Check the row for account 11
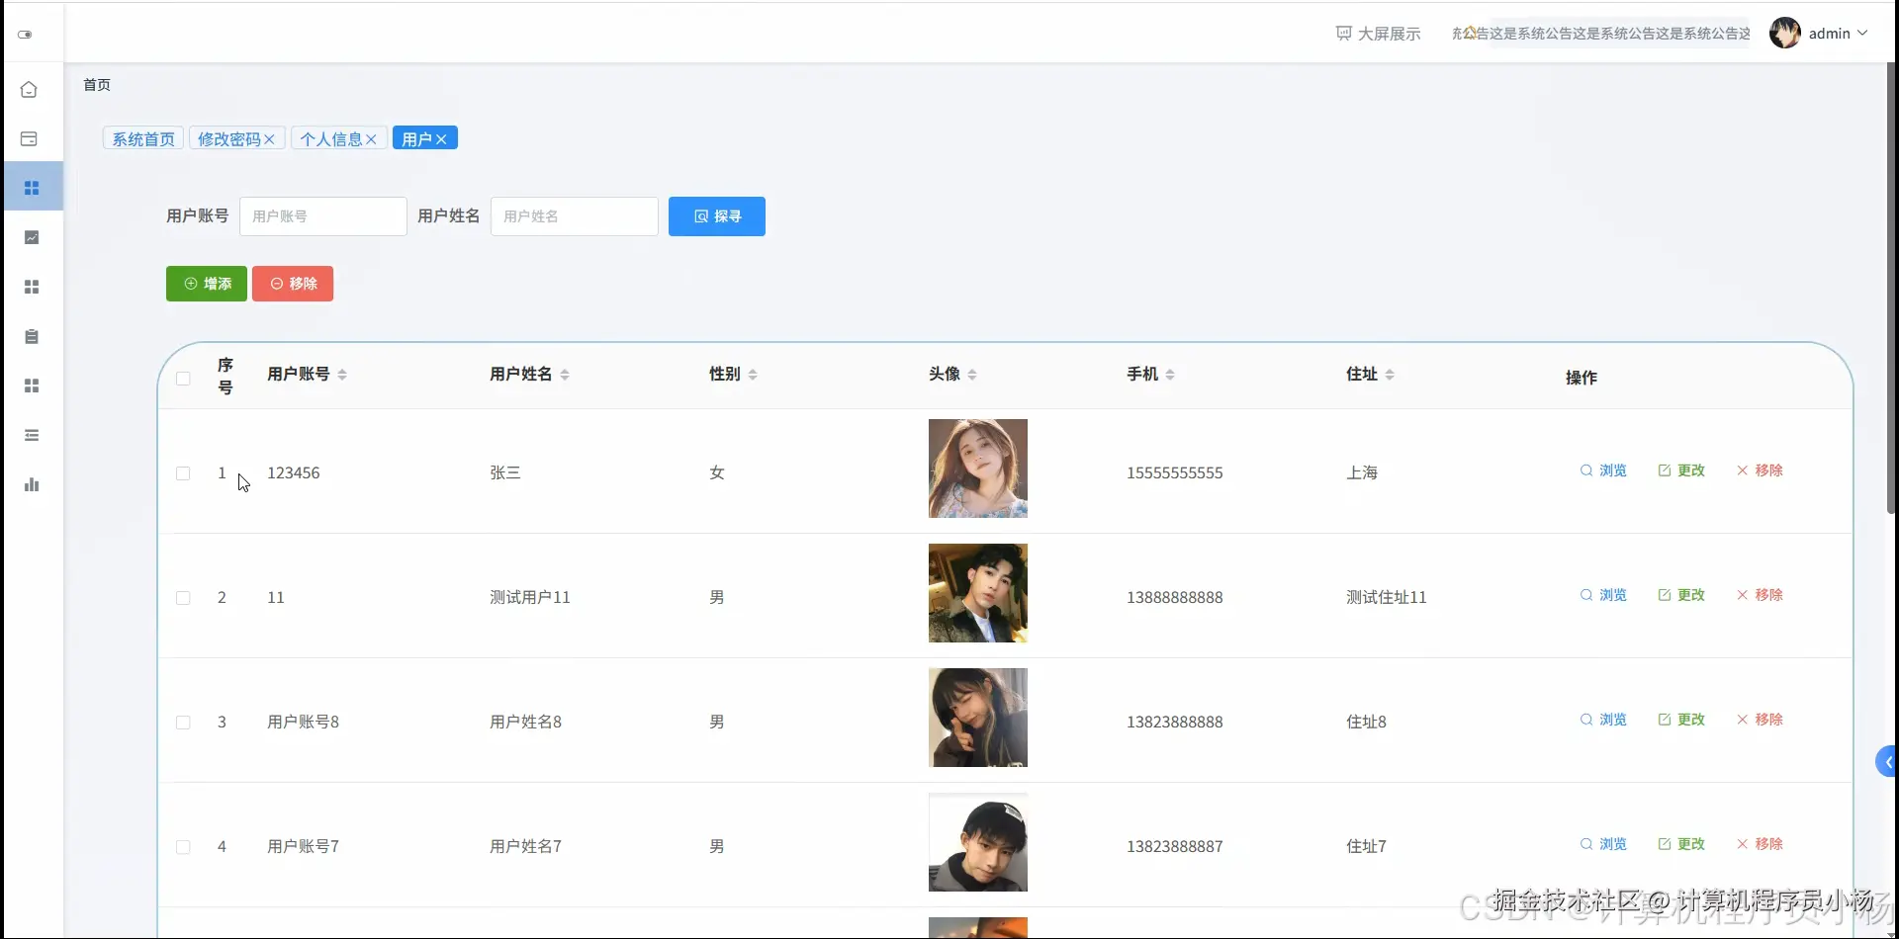This screenshot has width=1899, height=939. pos(183,598)
